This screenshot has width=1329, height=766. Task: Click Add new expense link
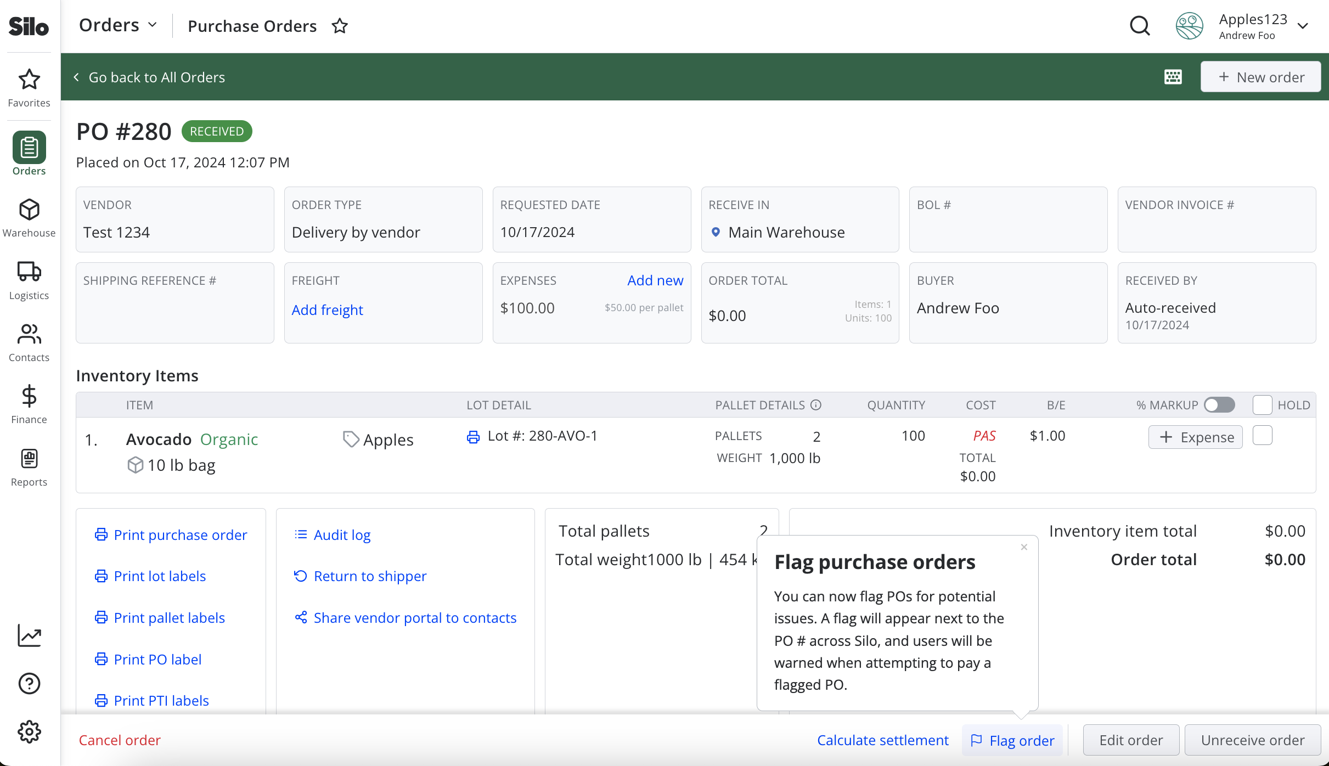coord(655,280)
